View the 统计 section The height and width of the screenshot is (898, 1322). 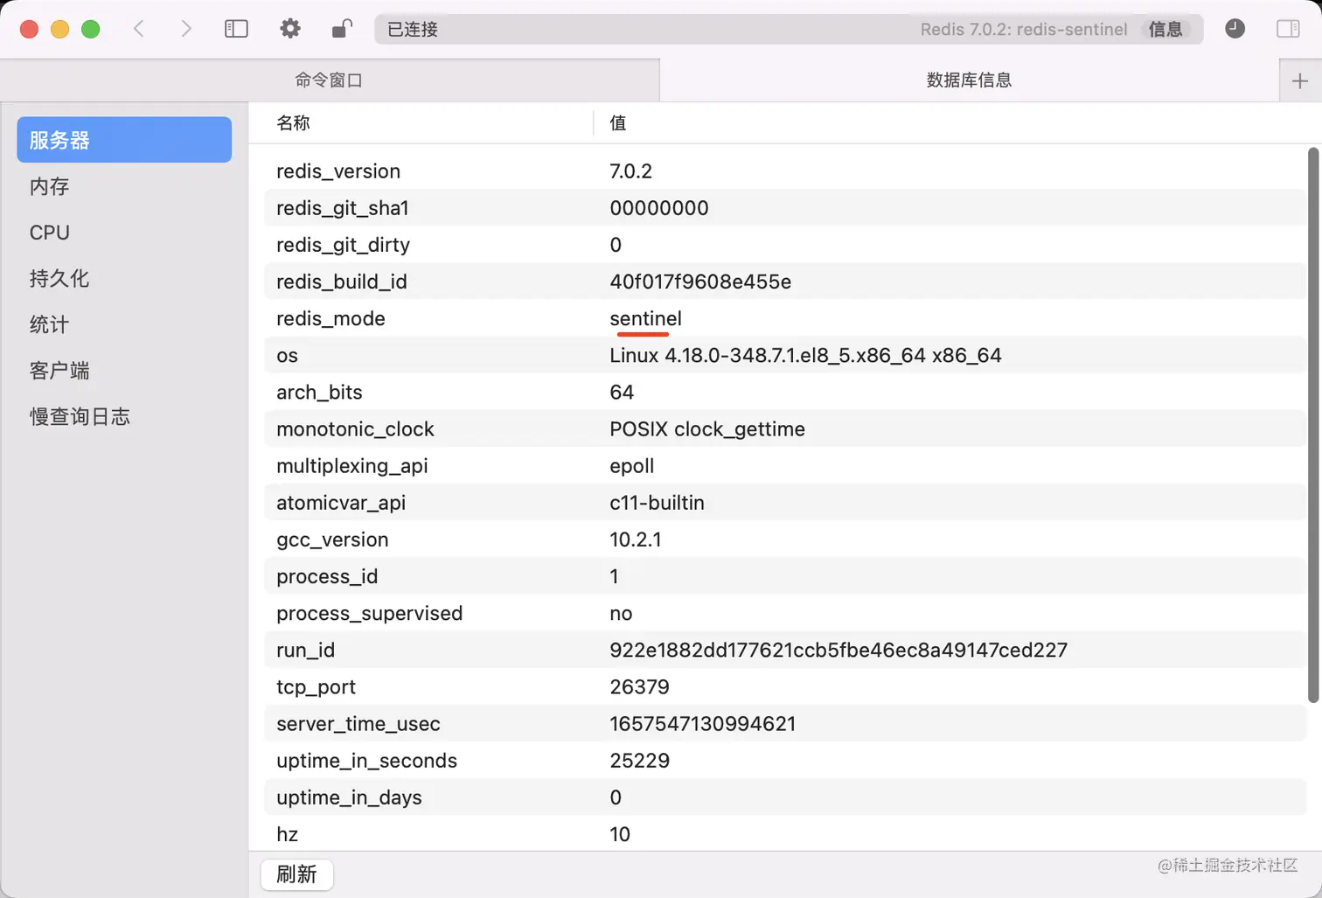(48, 324)
